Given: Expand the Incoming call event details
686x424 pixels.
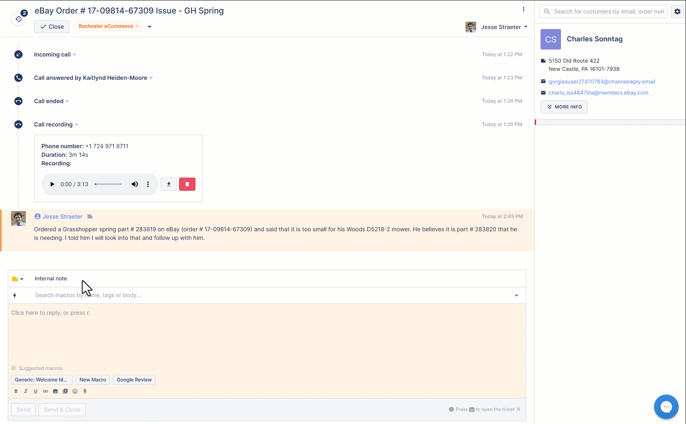Looking at the screenshot, I should coord(55,54).
